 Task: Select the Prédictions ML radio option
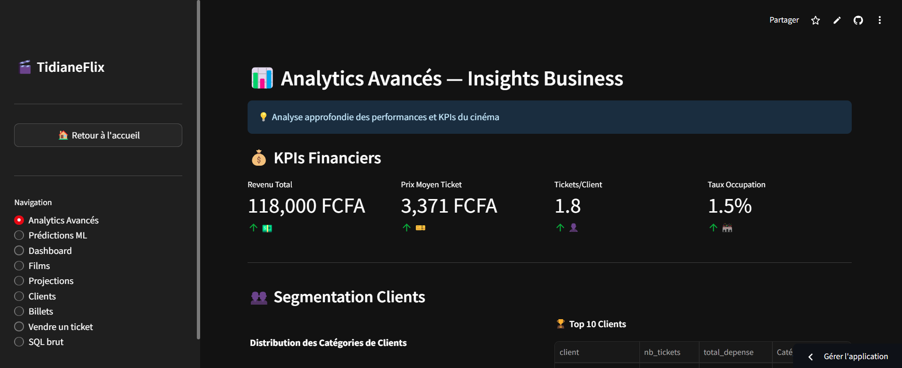19,235
